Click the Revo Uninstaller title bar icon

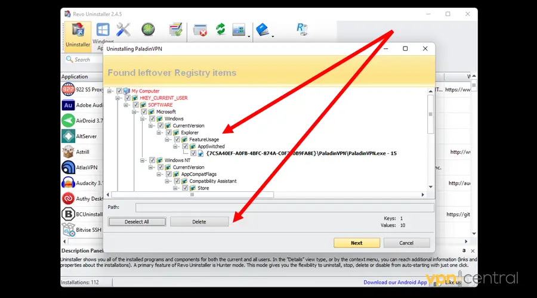pos(67,14)
